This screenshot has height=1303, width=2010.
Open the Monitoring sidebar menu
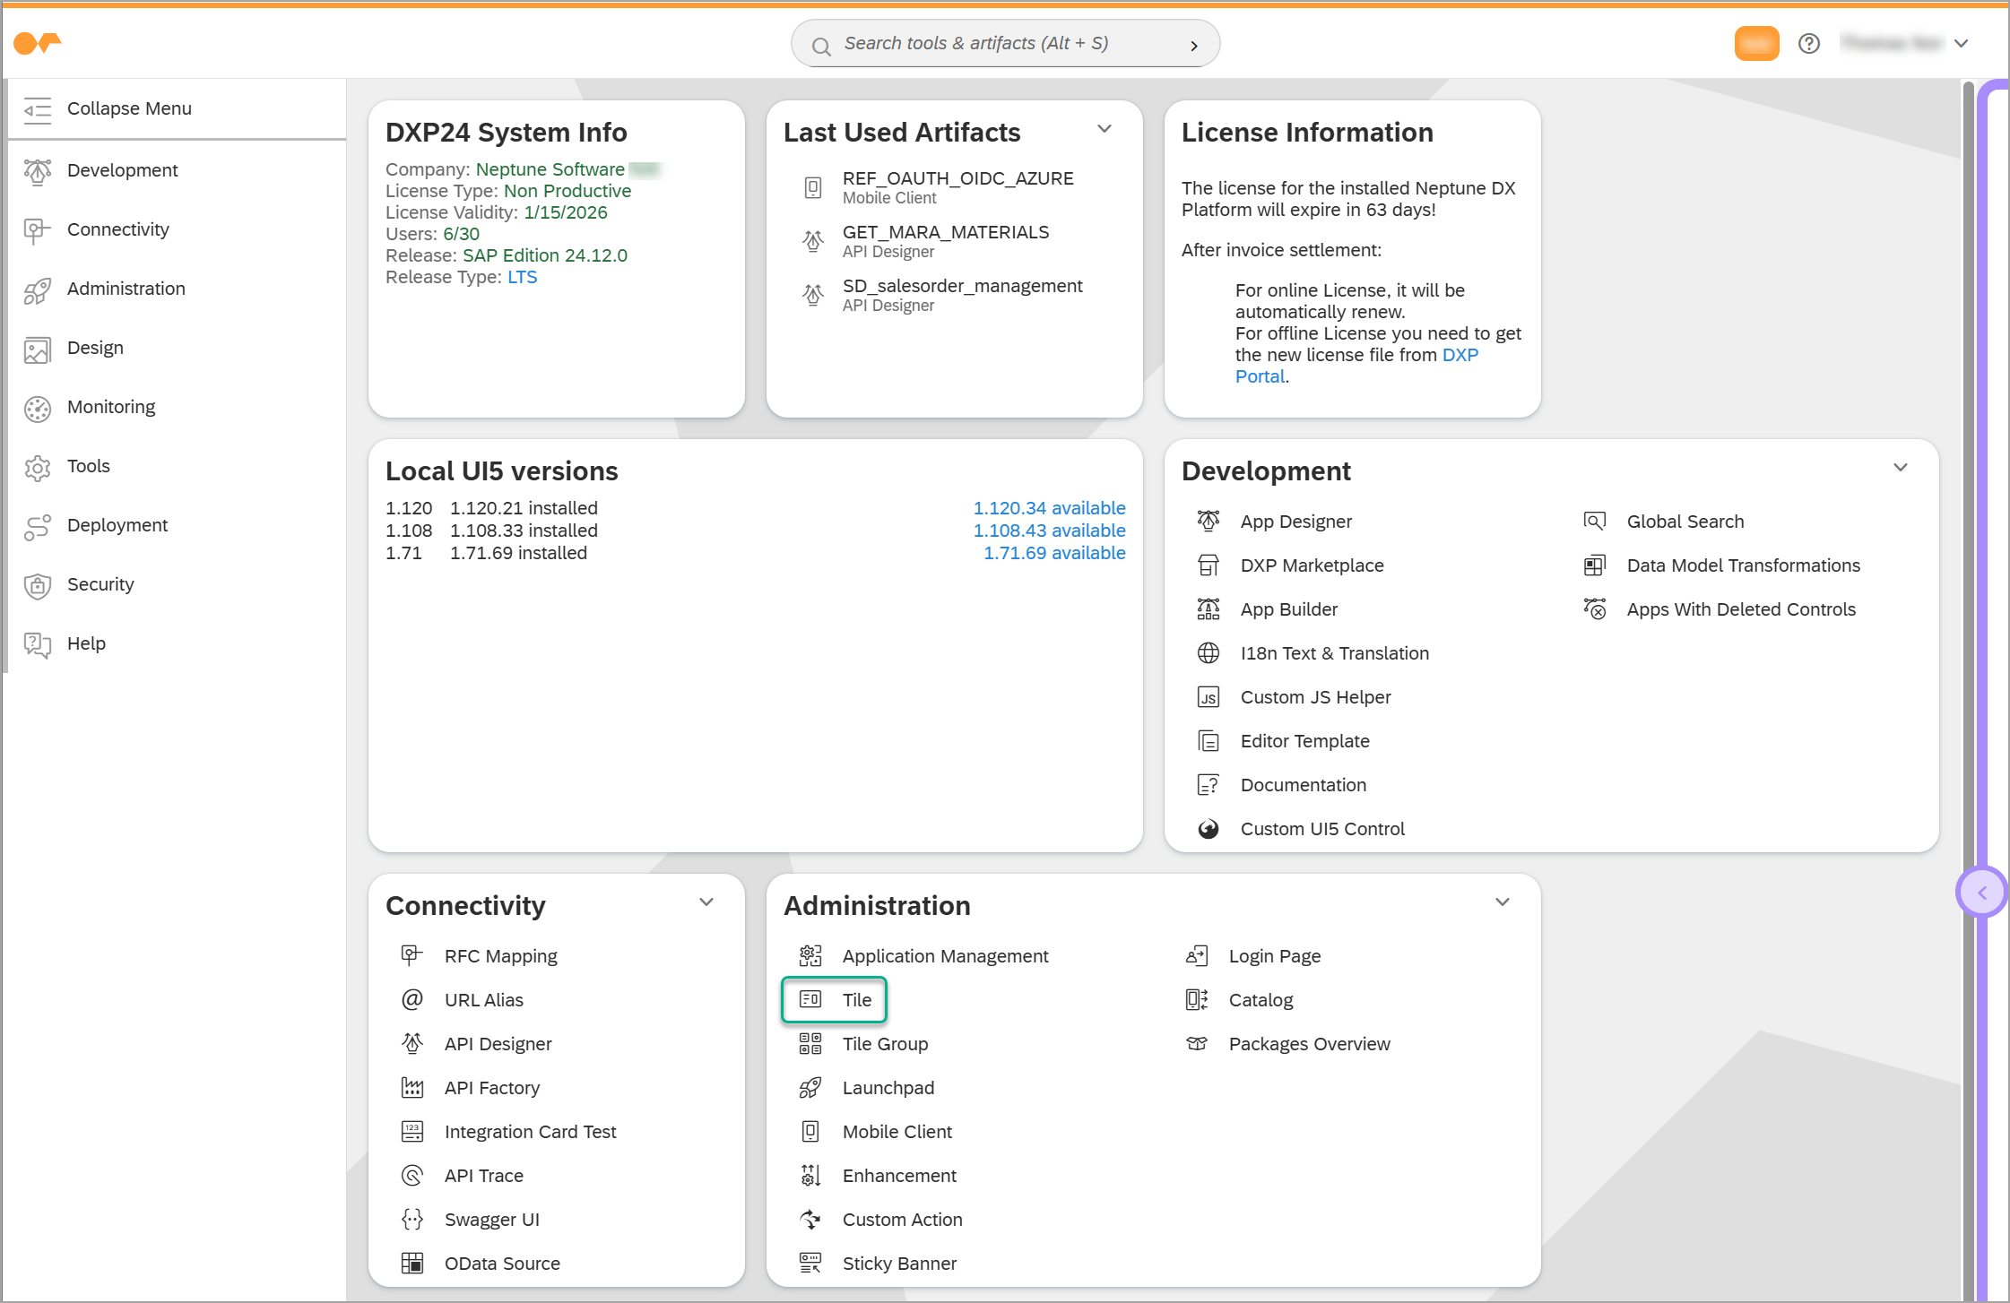tap(111, 407)
